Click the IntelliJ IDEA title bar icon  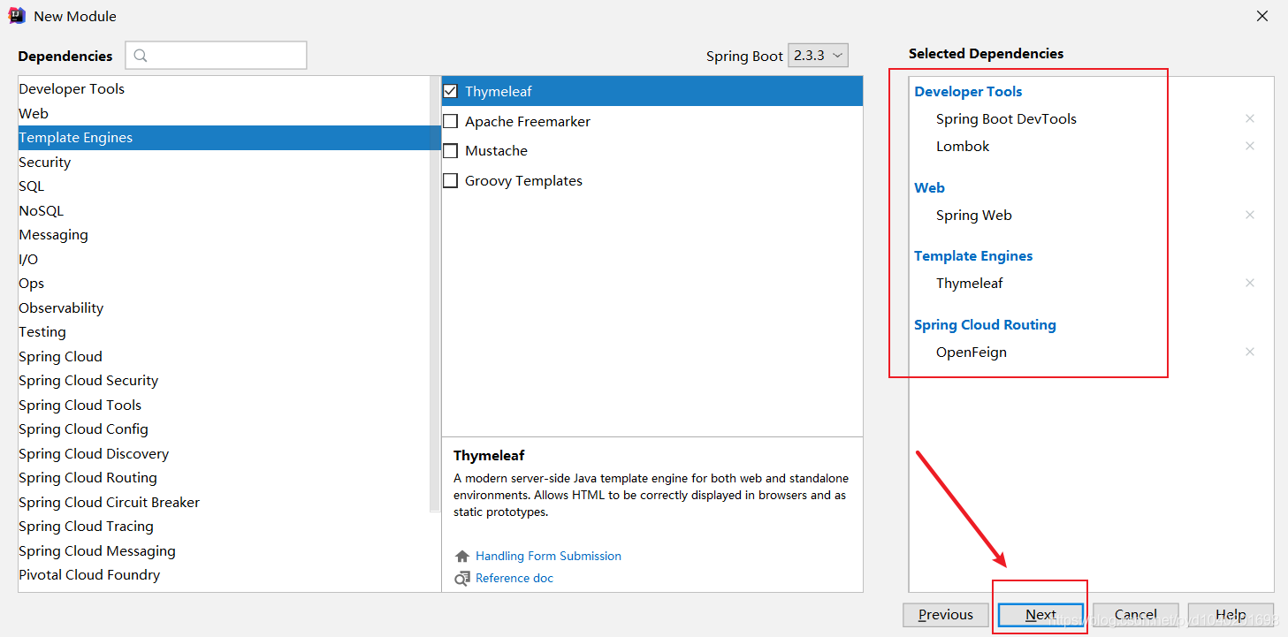pos(17,15)
